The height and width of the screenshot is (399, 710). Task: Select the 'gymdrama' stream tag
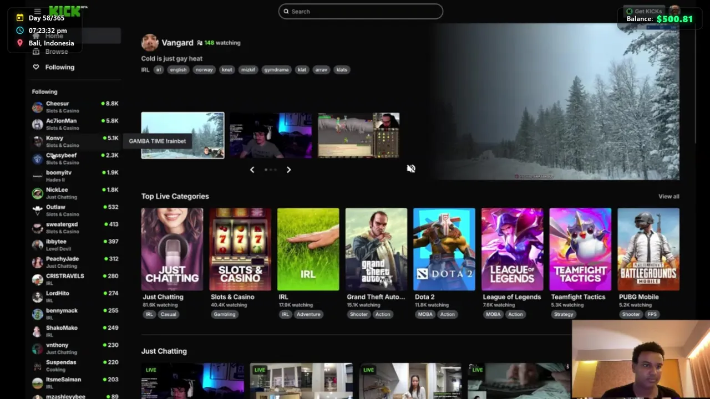(x=276, y=70)
